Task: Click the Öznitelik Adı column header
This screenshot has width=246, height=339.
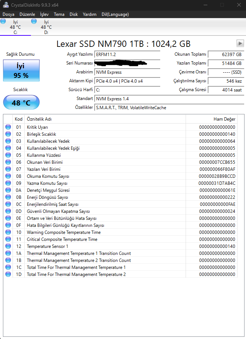Action: [x=105, y=119]
